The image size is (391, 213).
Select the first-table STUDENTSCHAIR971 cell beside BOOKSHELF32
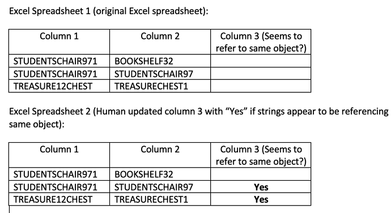pos(59,61)
